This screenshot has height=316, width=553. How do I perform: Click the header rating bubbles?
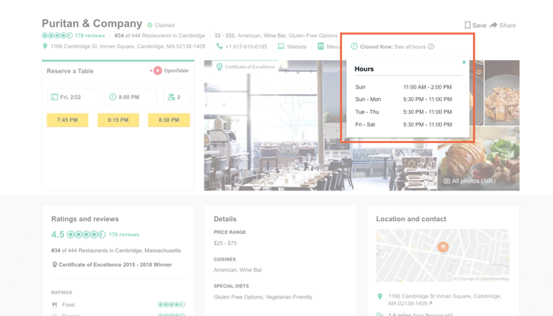[x=57, y=36]
